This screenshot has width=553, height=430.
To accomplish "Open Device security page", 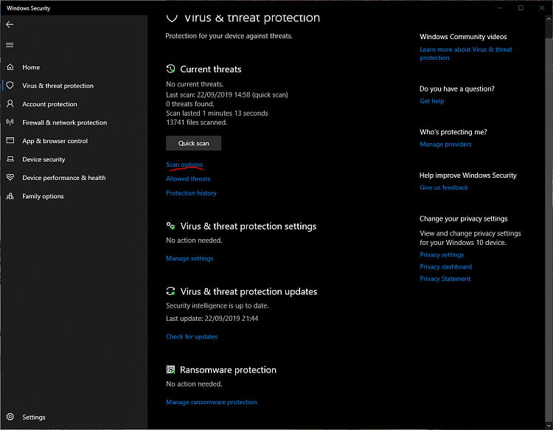I will [x=44, y=159].
